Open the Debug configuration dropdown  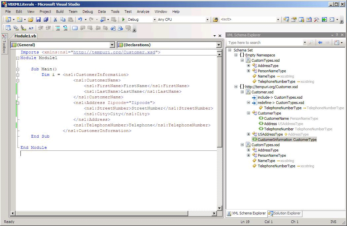155,20
